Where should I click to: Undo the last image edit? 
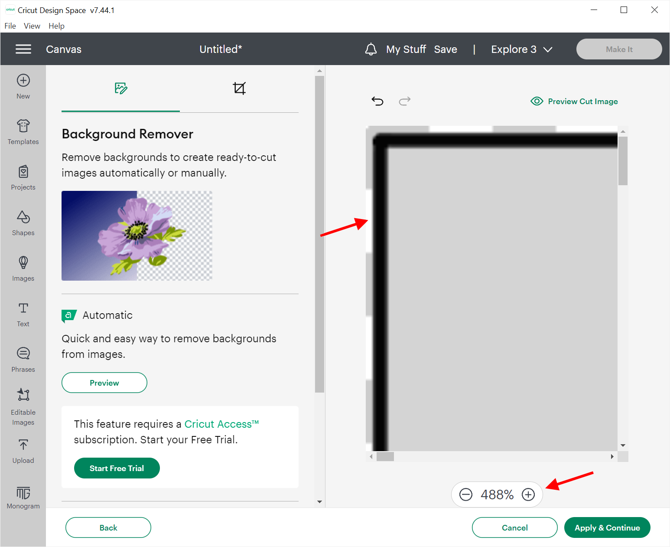[377, 101]
